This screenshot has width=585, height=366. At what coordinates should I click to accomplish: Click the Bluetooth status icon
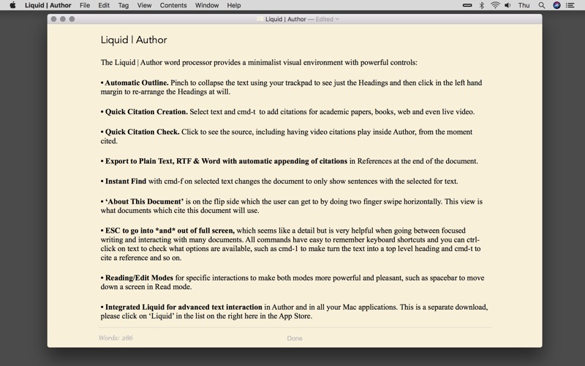click(x=481, y=5)
